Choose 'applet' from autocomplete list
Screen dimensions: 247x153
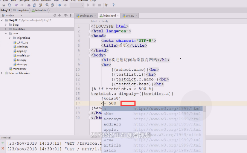(152, 130)
